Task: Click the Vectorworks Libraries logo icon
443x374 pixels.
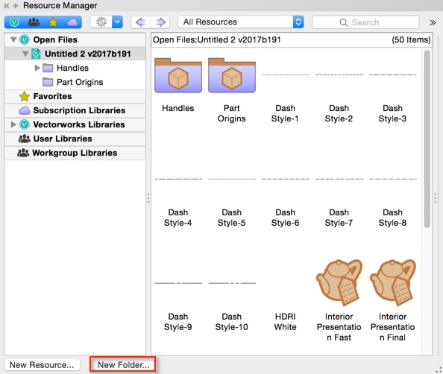Action: point(25,124)
